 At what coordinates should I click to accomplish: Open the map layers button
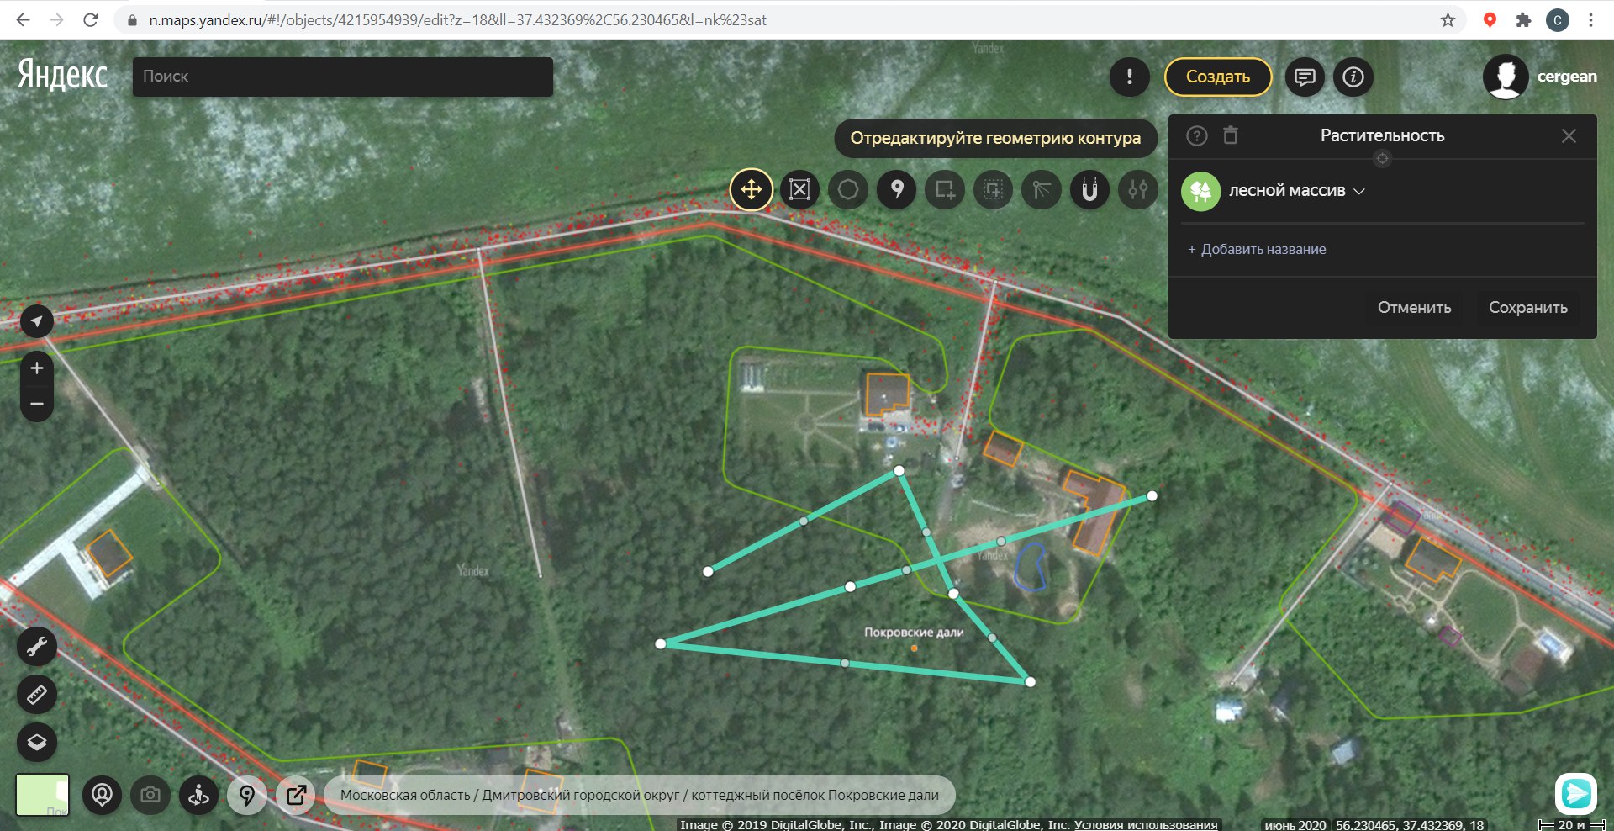click(x=37, y=743)
